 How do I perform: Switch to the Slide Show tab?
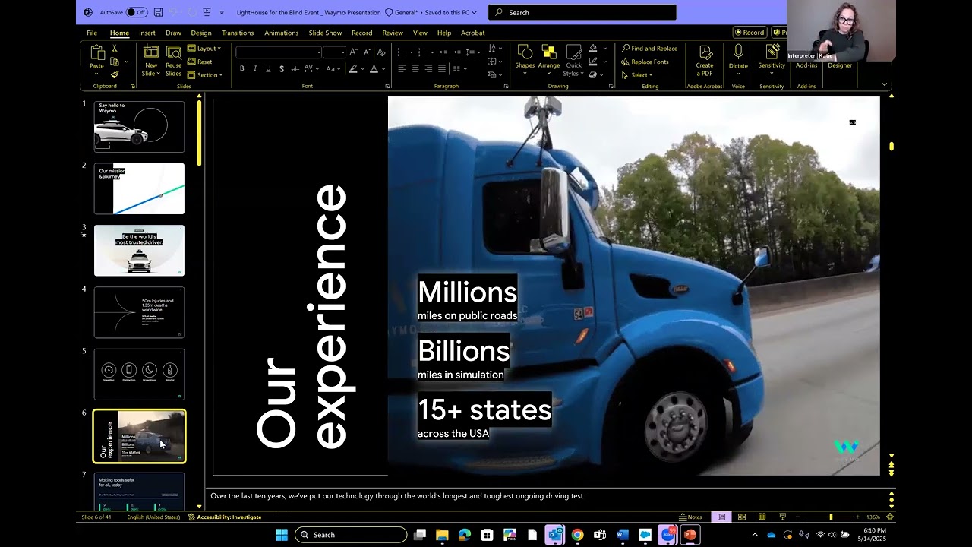(x=325, y=33)
